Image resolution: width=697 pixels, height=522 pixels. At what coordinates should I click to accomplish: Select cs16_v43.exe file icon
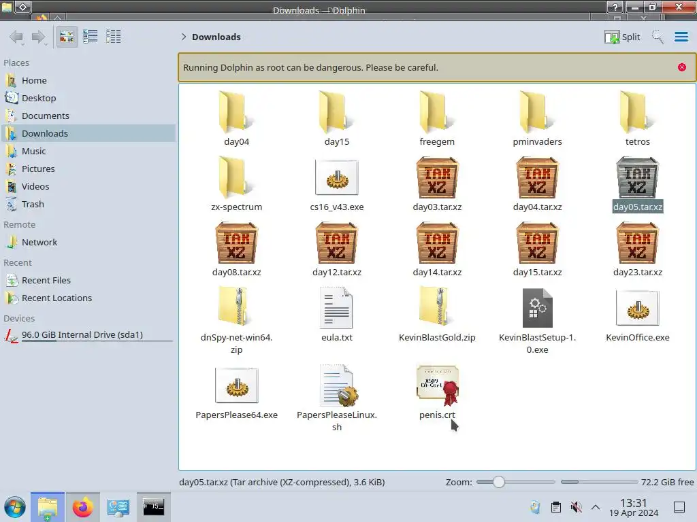click(336, 177)
